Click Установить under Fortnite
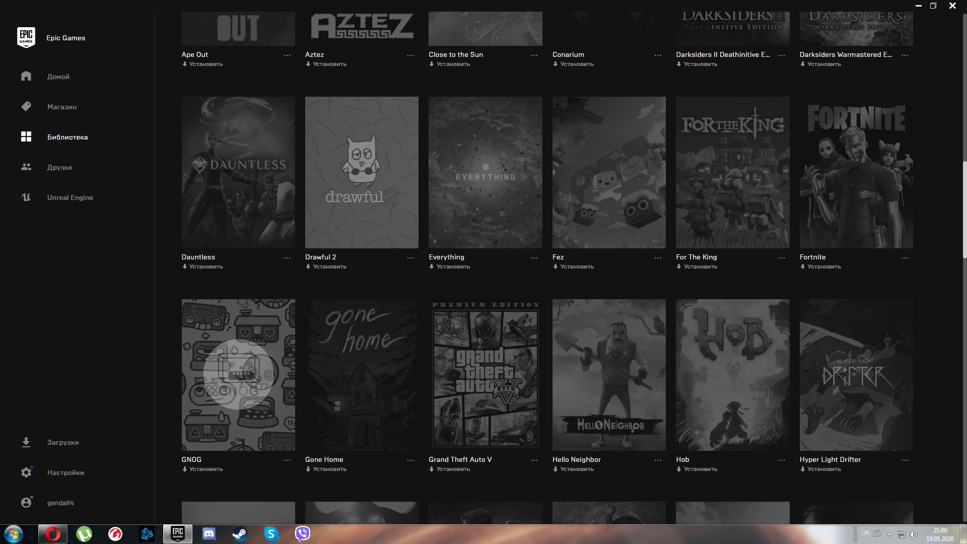967x544 pixels. (x=820, y=266)
